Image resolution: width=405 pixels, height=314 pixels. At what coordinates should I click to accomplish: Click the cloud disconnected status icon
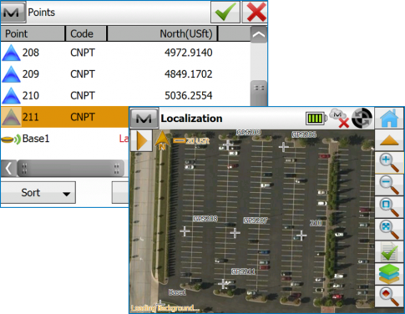339,119
